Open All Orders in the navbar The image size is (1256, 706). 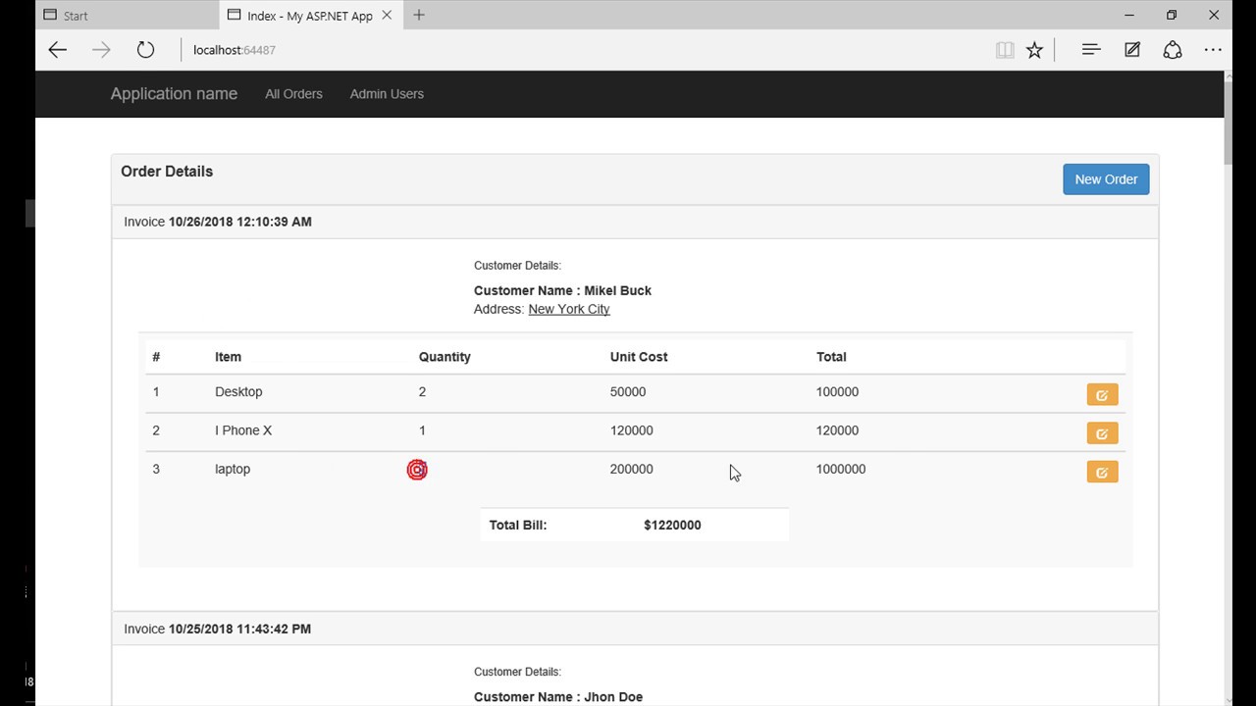click(x=293, y=94)
